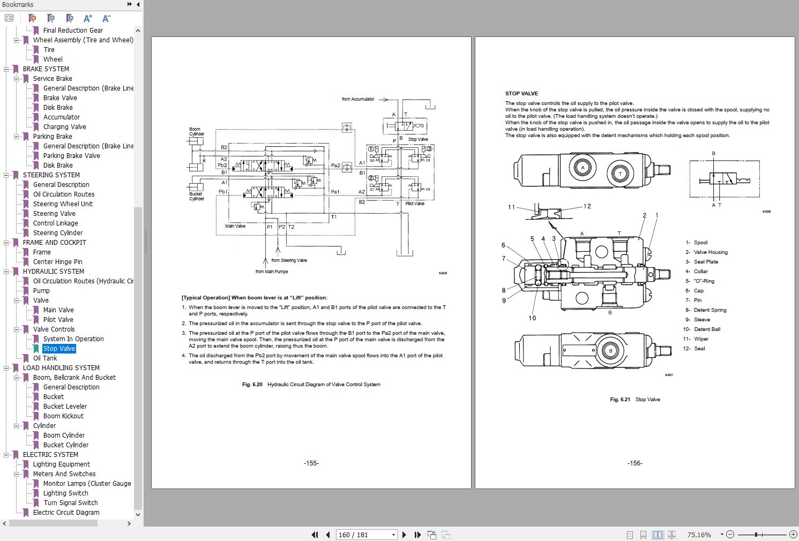
Task: Open the Parking Brake Valve bookmark
Action: [72, 155]
